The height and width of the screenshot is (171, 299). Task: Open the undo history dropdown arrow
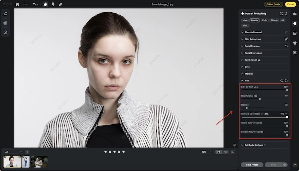click(38, 4)
